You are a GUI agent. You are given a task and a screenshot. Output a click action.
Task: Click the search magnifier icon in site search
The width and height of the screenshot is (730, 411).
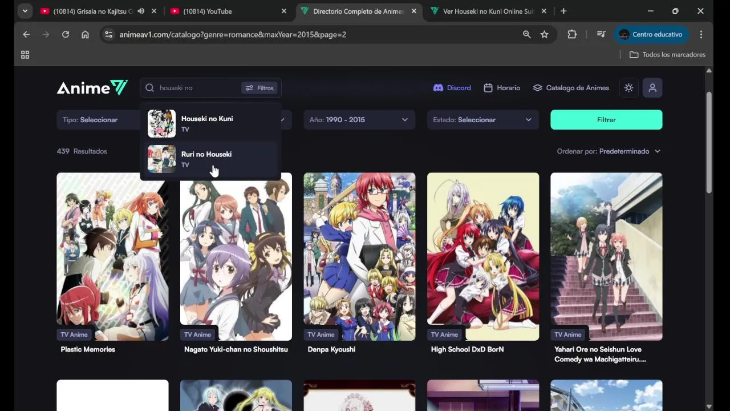coord(149,88)
